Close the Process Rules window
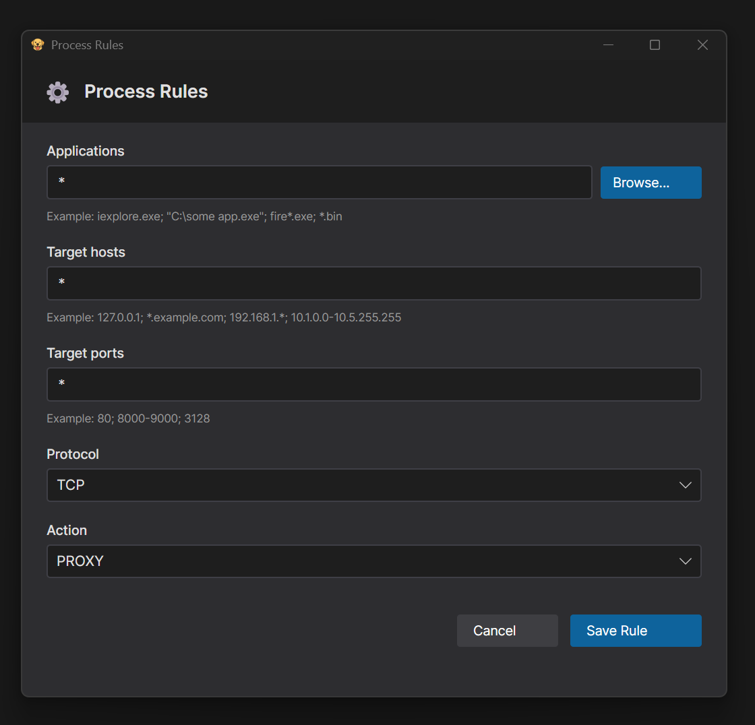 702,44
